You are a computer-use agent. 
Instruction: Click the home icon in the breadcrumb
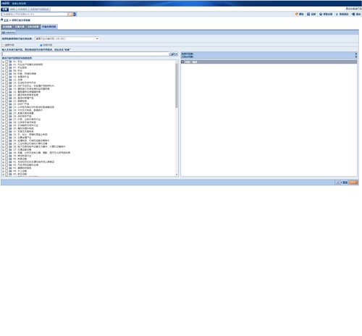point(2,20)
